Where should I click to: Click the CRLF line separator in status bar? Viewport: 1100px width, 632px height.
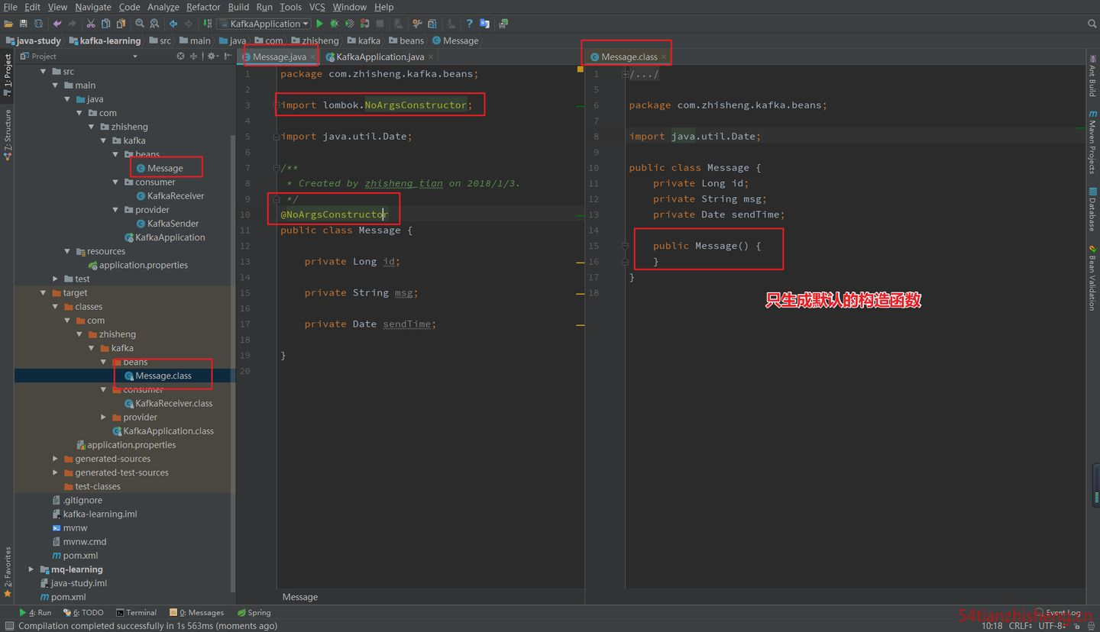tap(1021, 626)
